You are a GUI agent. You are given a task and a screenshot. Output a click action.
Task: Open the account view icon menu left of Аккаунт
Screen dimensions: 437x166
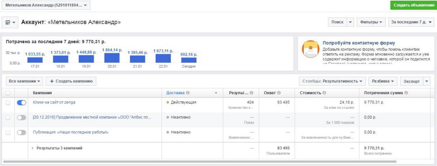tap(10, 22)
